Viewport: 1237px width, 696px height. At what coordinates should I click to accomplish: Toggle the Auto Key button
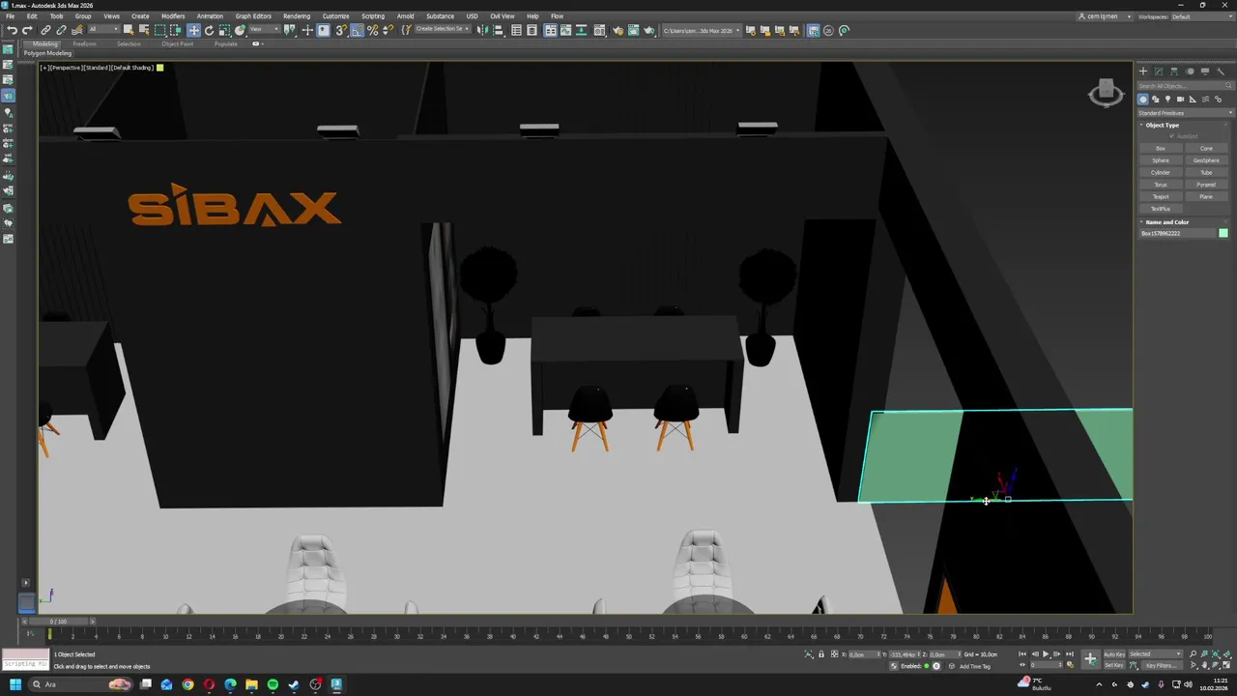click(x=1114, y=653)
